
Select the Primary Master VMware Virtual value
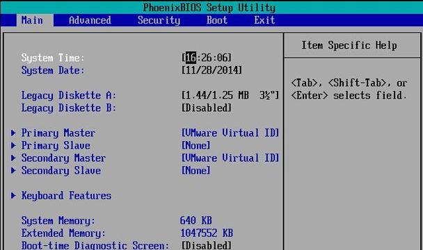[x=230, y=133]
